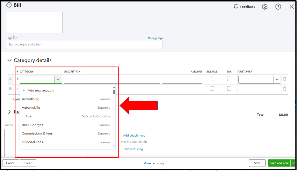Click the Add attachment link
Image resolution: width=297 pixels, height=171 pixels.
[134, 135]
